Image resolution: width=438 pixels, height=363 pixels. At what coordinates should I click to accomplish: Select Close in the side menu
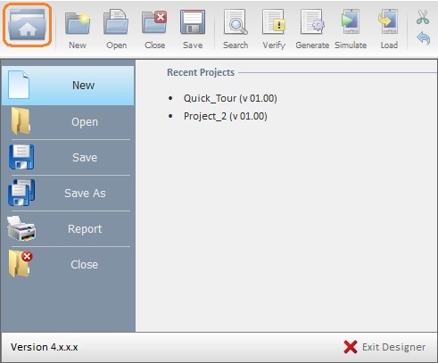tap(68, 265)
